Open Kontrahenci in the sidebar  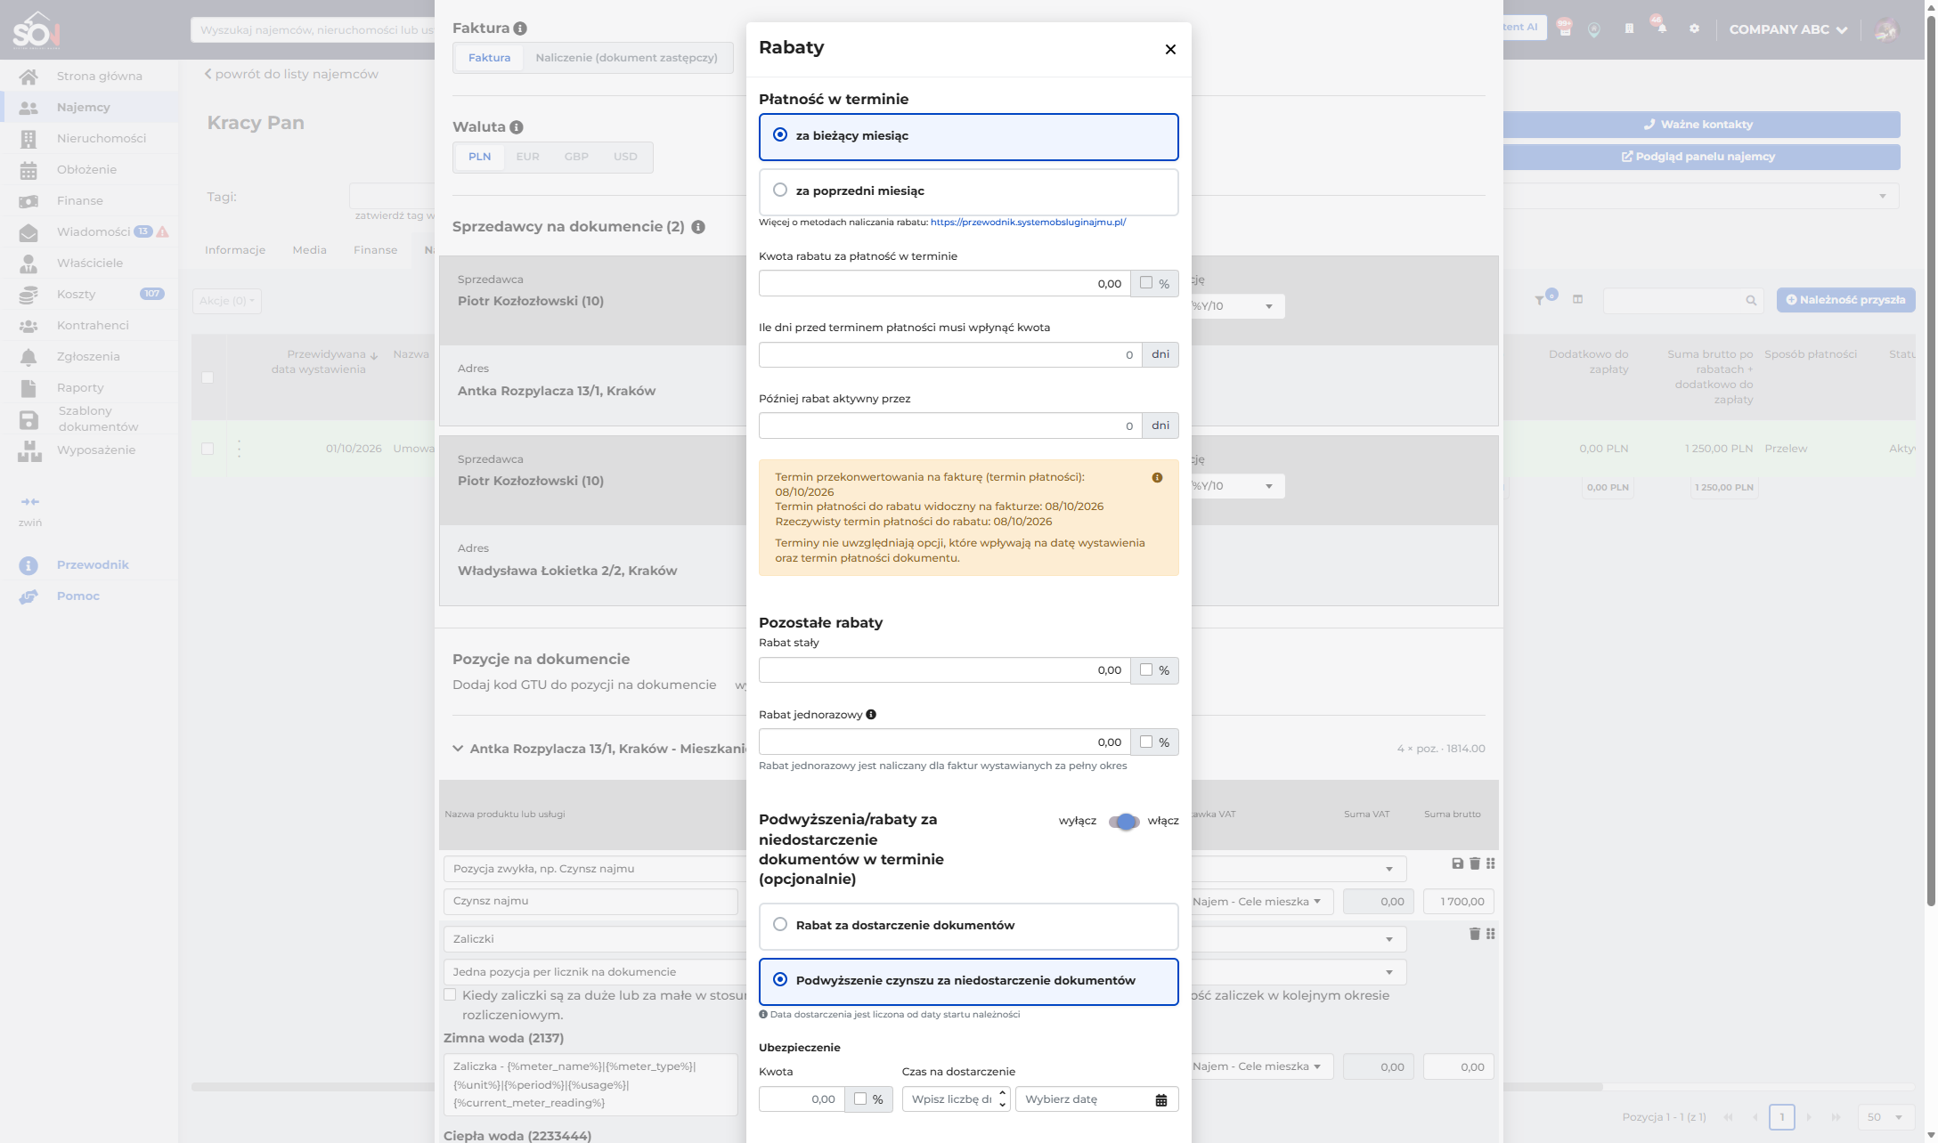pyautogui.click(x=89, y=326)
